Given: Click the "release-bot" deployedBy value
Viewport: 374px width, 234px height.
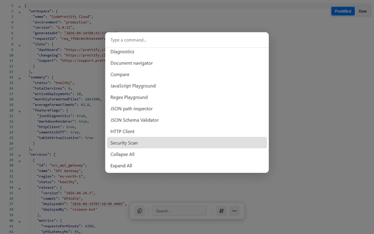Looking at the screenshot, I should (x=83, y=209).
